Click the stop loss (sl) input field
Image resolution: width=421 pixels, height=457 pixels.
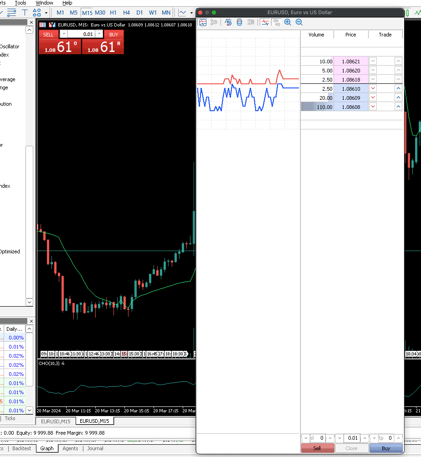[x=318, y=438]
